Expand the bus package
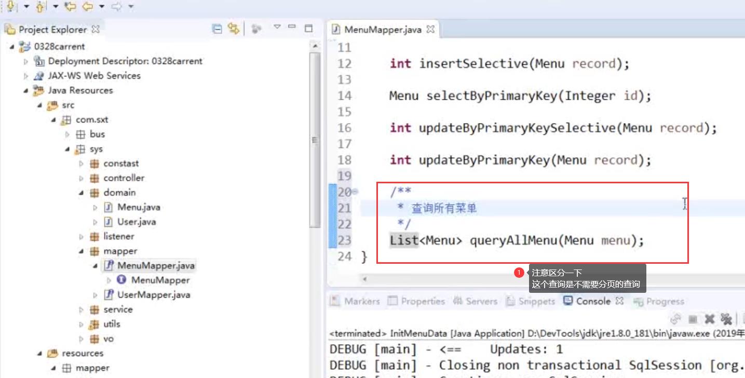This screenshot has height=378, width=745. [67, 134]
